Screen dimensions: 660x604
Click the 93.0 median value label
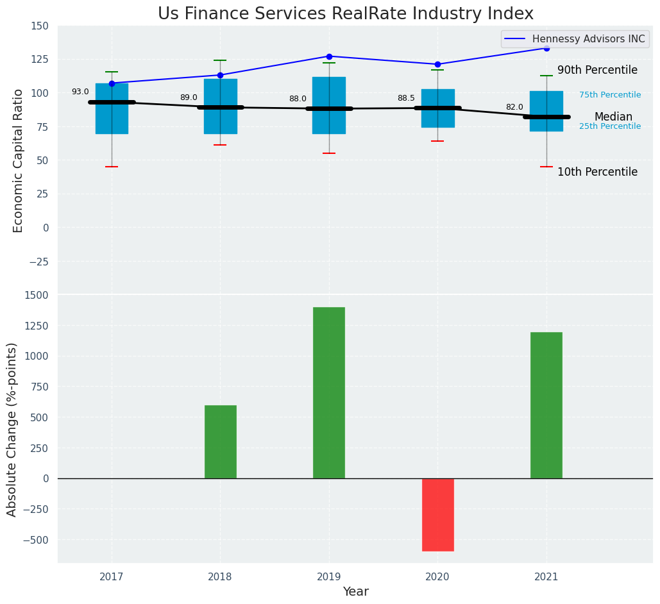pos(80,92)
